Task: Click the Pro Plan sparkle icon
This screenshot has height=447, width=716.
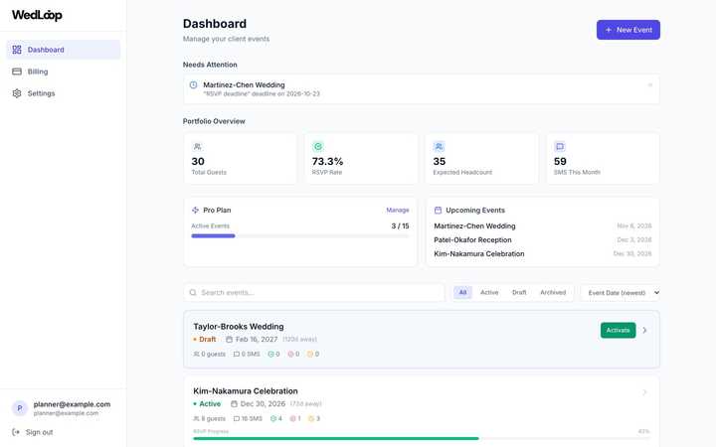Action: point(196,210)
